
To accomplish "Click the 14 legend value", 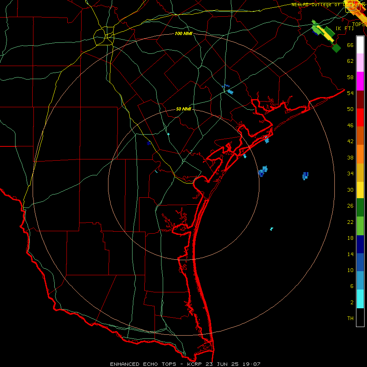I will pos(350,254).
